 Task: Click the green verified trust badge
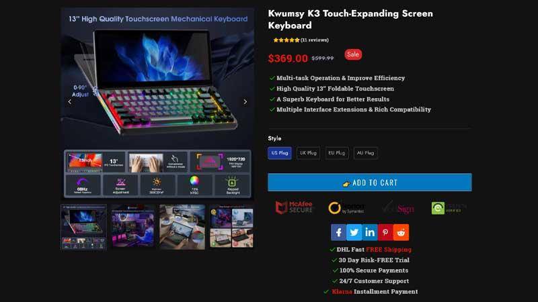pos(449,208)
